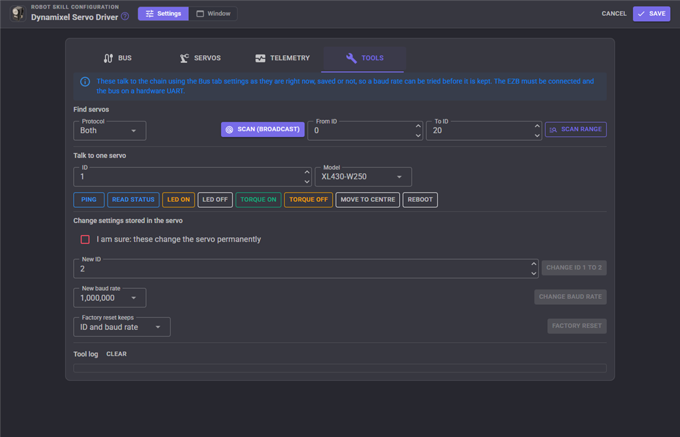Decrease the From ID value

pyautogui.click(x=418, y=135)
